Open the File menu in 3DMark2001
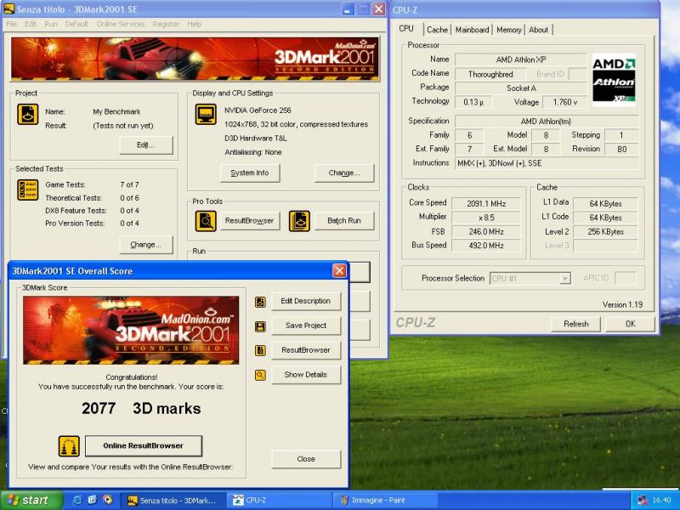This screenshot has height=510, width=680. 11,24
